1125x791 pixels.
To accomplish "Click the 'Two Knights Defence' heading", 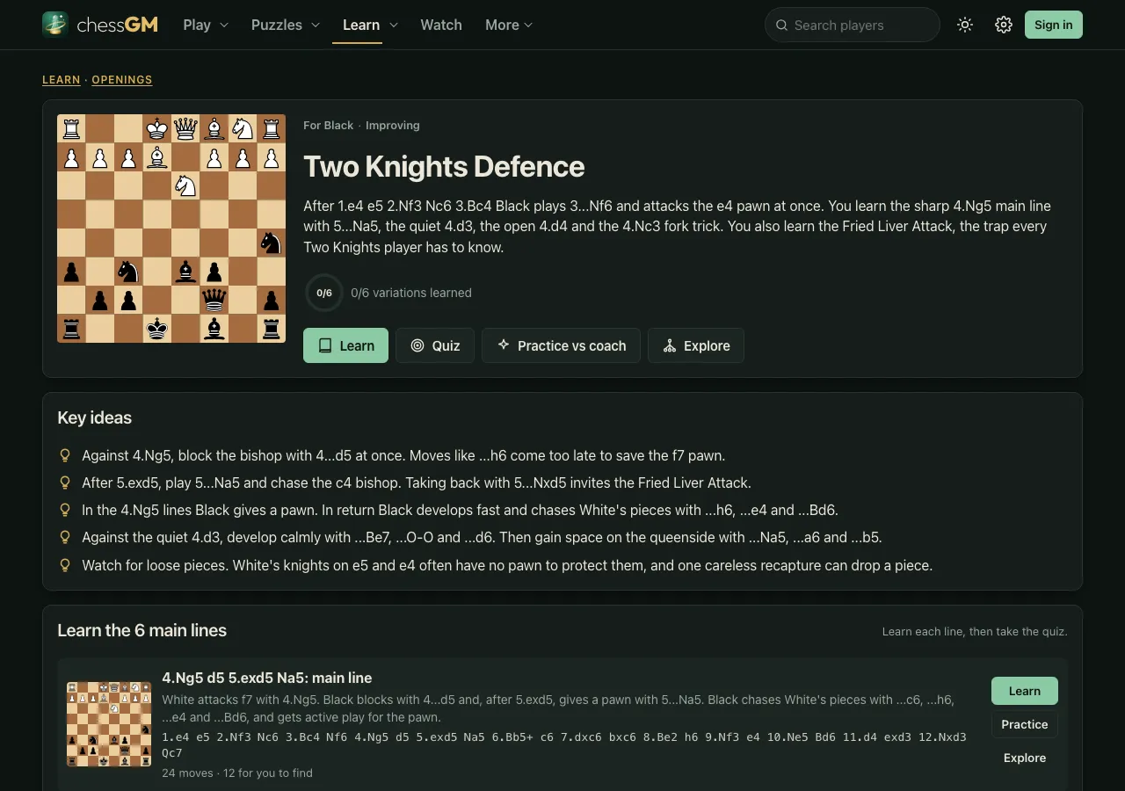I will pos(444,166).
